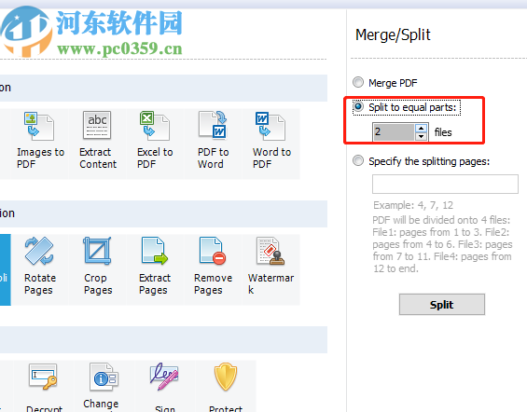Viewport: 527px width, 412px height.
Task: Open the Watermark tool
Action: coord(270,269)
